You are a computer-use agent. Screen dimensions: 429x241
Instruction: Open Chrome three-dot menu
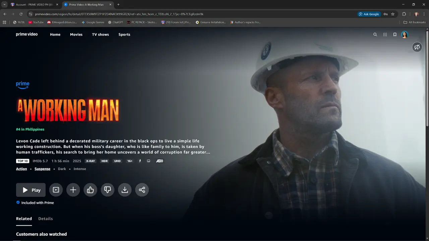tap(424, 14)
